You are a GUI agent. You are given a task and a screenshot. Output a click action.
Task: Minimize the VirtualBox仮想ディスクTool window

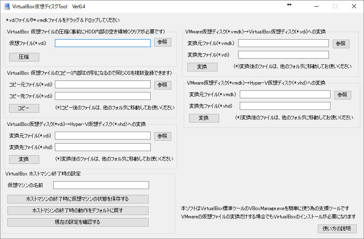(317, 6)
